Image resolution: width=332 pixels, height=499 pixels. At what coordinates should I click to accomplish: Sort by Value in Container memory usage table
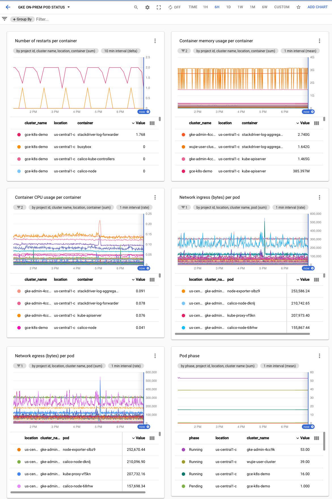coord(303,123)
